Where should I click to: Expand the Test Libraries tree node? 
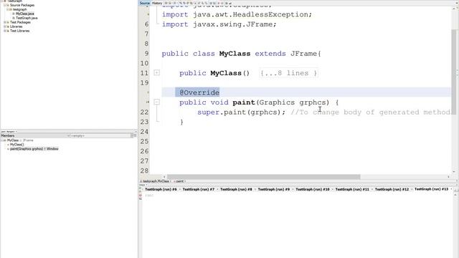pos(4,31)
